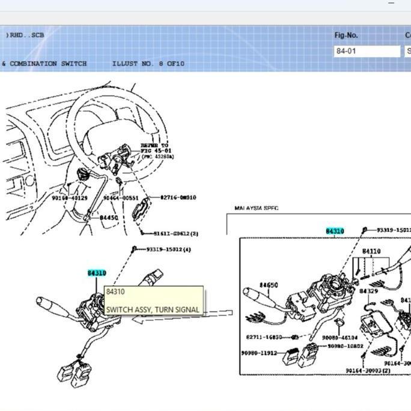This screenshot has height=411, width=411.
Task: Click screw part number 93319-15012(4)
Action: coord(168,249)
